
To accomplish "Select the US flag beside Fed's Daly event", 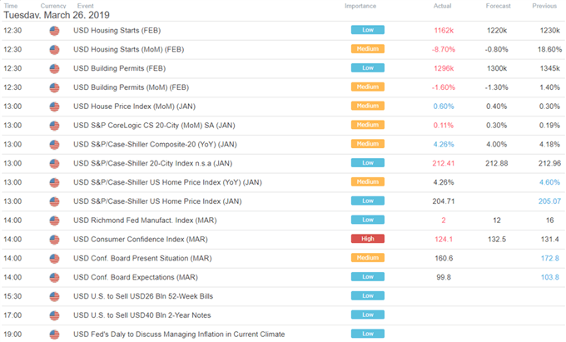I will 54,335.
